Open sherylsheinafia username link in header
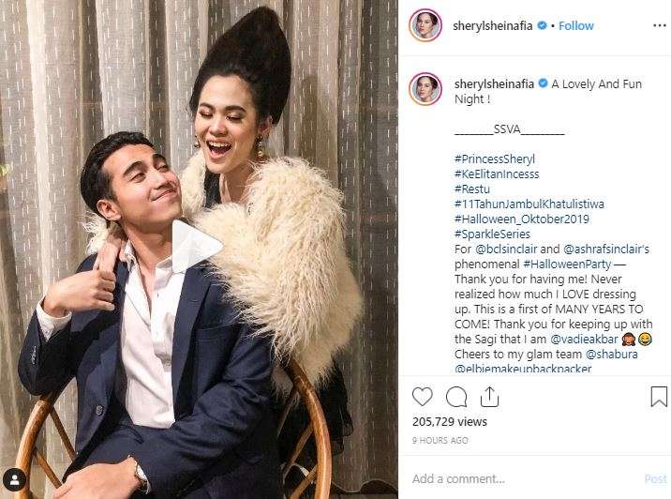Screen dimensions: 671x499 [493, 25]
